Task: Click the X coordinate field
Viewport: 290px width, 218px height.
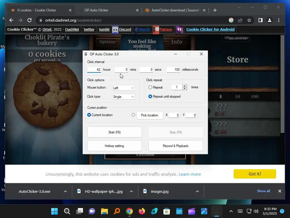Action: click(x=174, y=115)
